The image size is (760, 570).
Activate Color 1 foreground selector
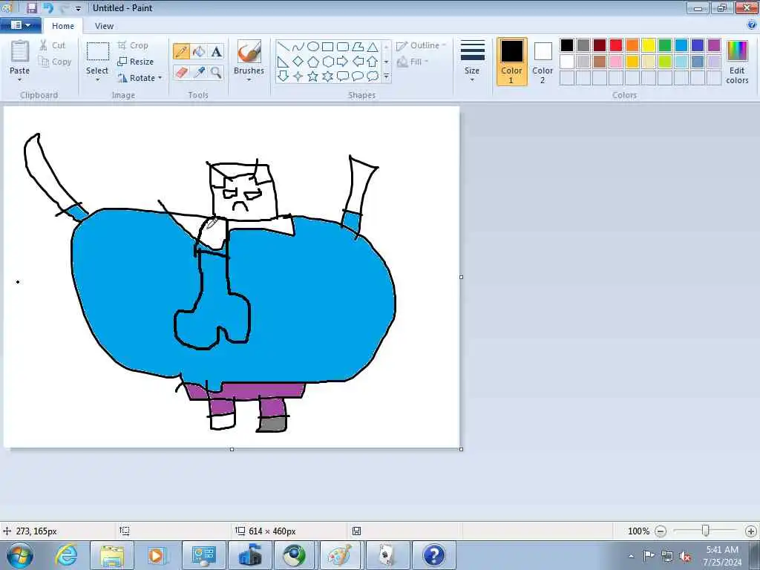512,62
